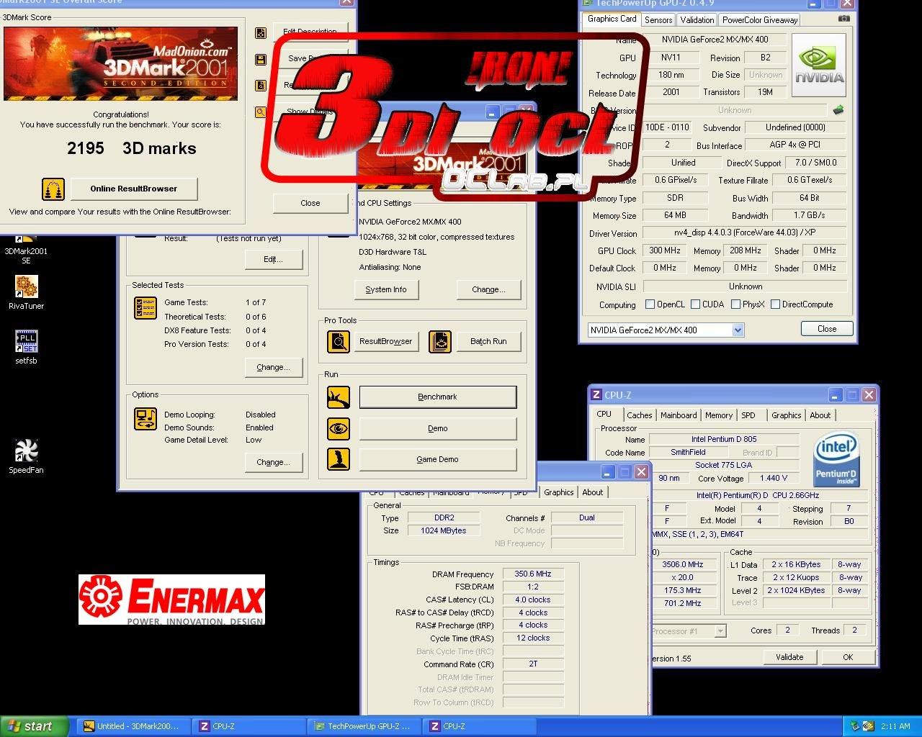Toggle the PhysX checkbox in GPU-Z
The image size is (922, 737).
(x=735, y=304)
